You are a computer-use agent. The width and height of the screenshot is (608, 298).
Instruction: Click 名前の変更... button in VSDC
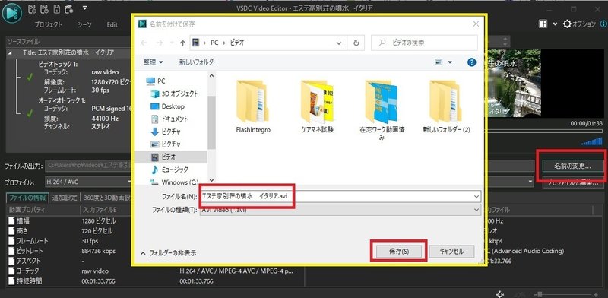[x=573, y=166]
